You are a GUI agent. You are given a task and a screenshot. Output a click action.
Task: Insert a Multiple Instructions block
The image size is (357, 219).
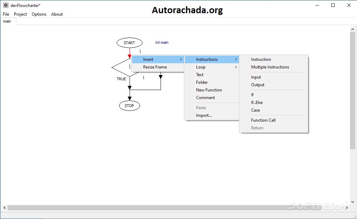click(x=270, y=67)
